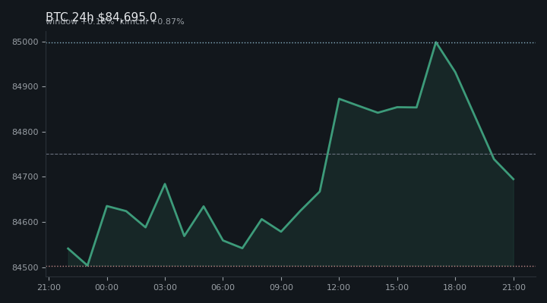Select the 84500 y-axis label
The height and width of the screenshot is (303, 547).
(x=25, y=267)
